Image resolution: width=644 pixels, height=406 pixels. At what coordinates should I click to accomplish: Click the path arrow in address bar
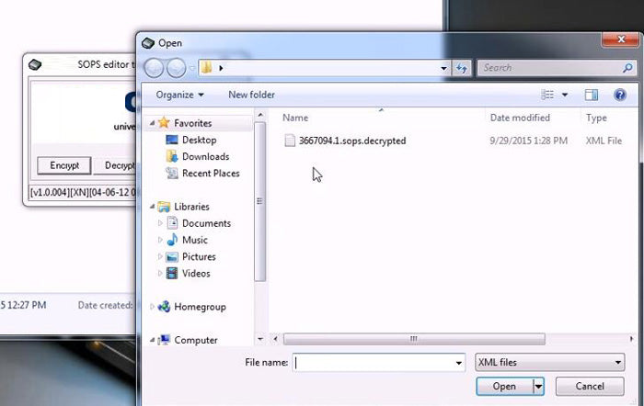(x=221, y=68)
